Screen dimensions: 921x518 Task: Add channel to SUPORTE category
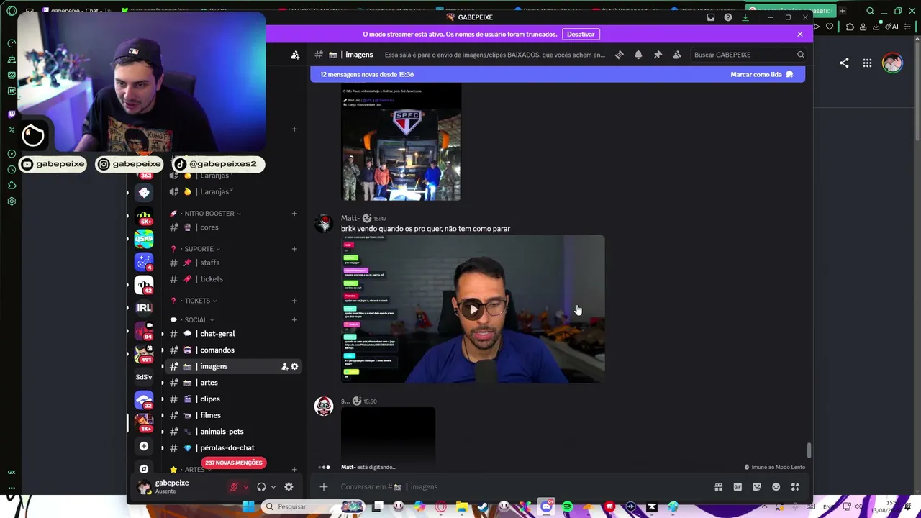(x=294, y=249)
